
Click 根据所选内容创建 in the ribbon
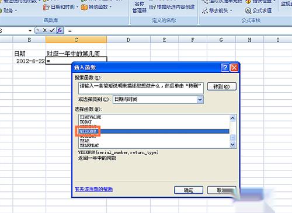point(172,7)
